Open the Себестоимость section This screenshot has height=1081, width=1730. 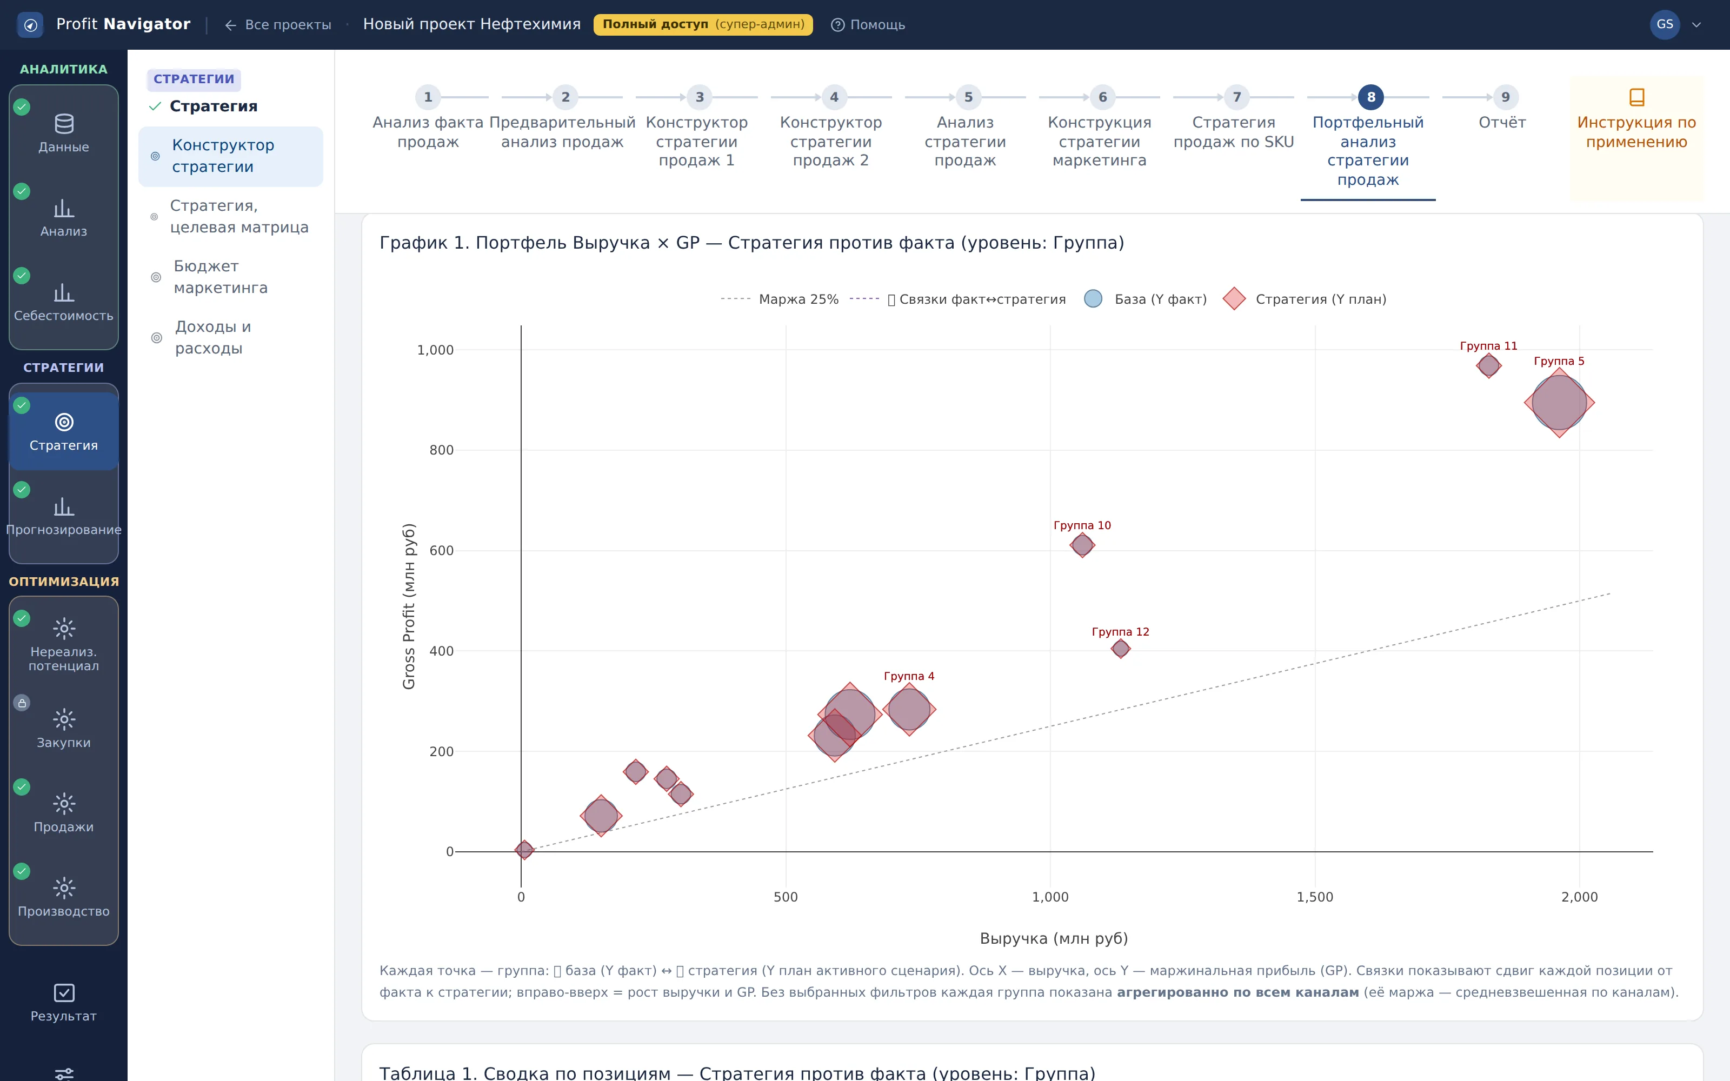[64, 303]
